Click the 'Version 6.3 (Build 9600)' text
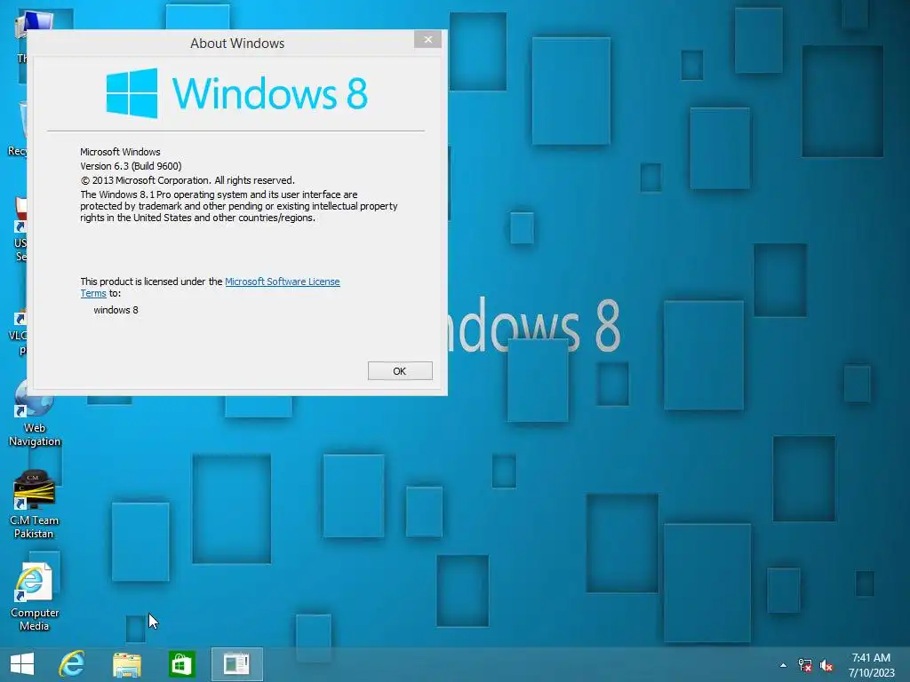This screenshot has height=682, width=910. (x=131, y=166)
